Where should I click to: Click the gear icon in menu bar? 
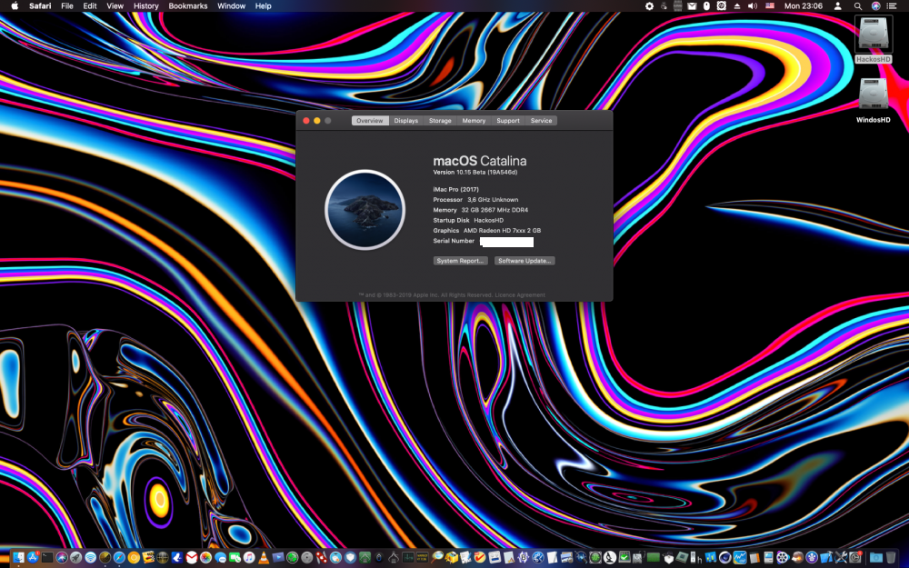649,5
